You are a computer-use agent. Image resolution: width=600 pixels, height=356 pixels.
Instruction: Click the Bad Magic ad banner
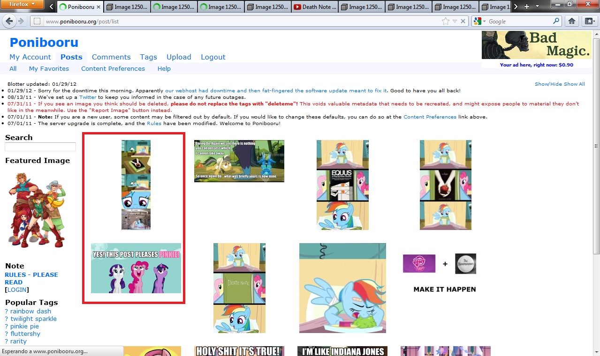pyautogui.click(x=537, y=45)
